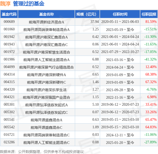Select fund code 001942
The width and height of the screenshot is (158, 154).
click(x=9, y=37)
